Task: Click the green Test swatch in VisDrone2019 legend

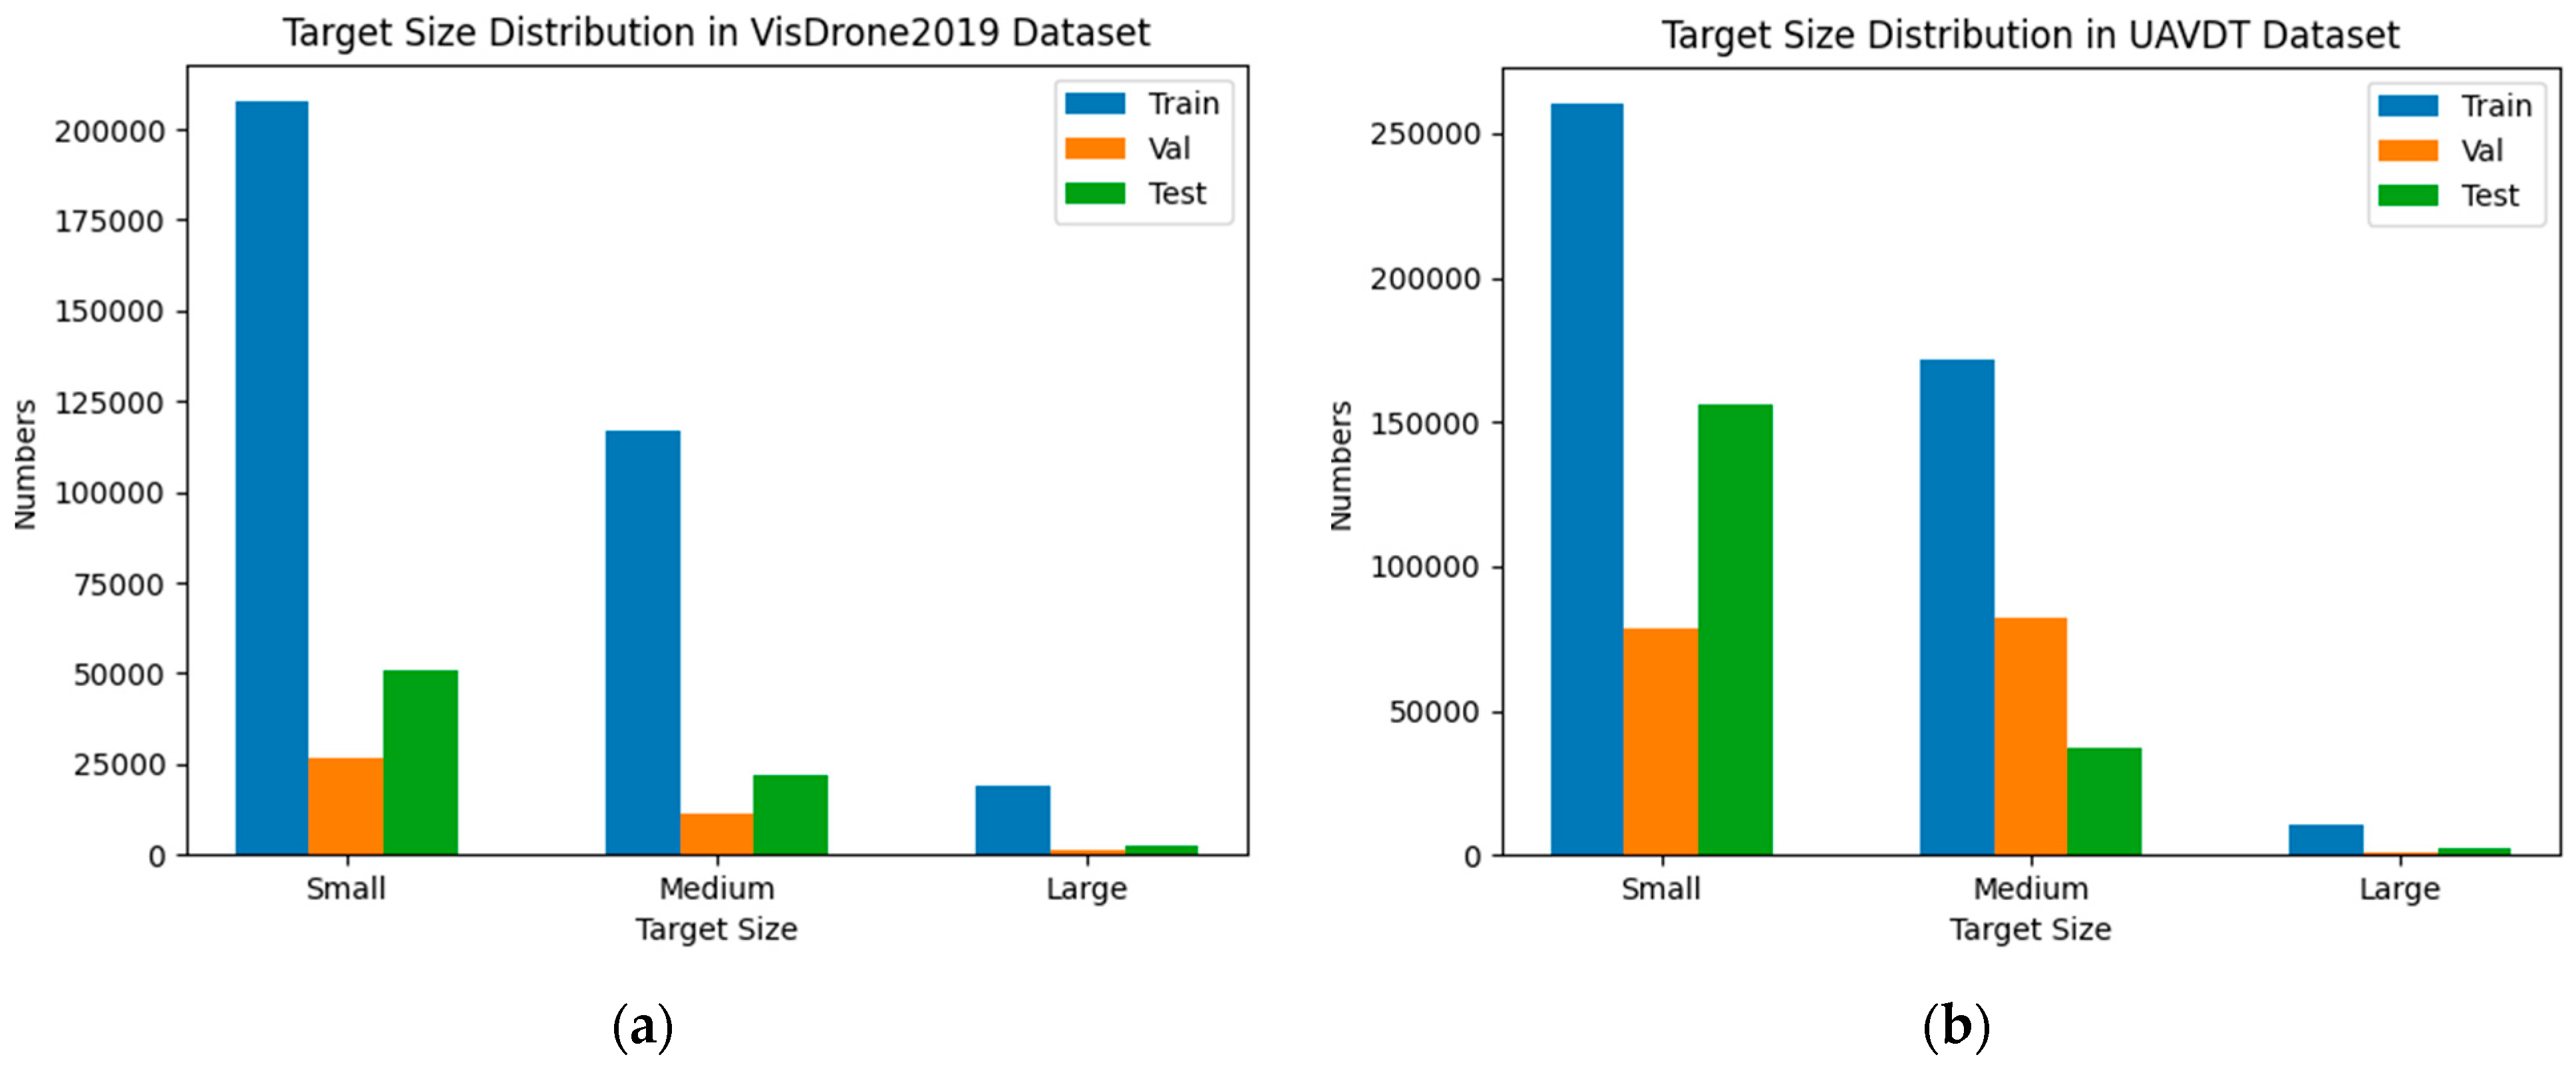Action: click(x=1095, y=193)
